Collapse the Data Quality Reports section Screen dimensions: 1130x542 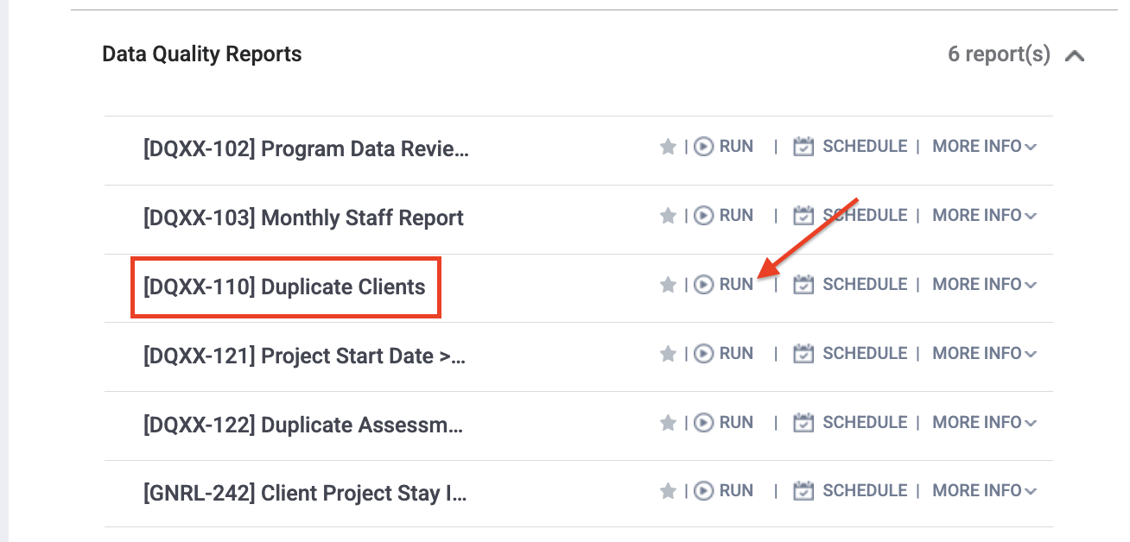pos(1075,54)
